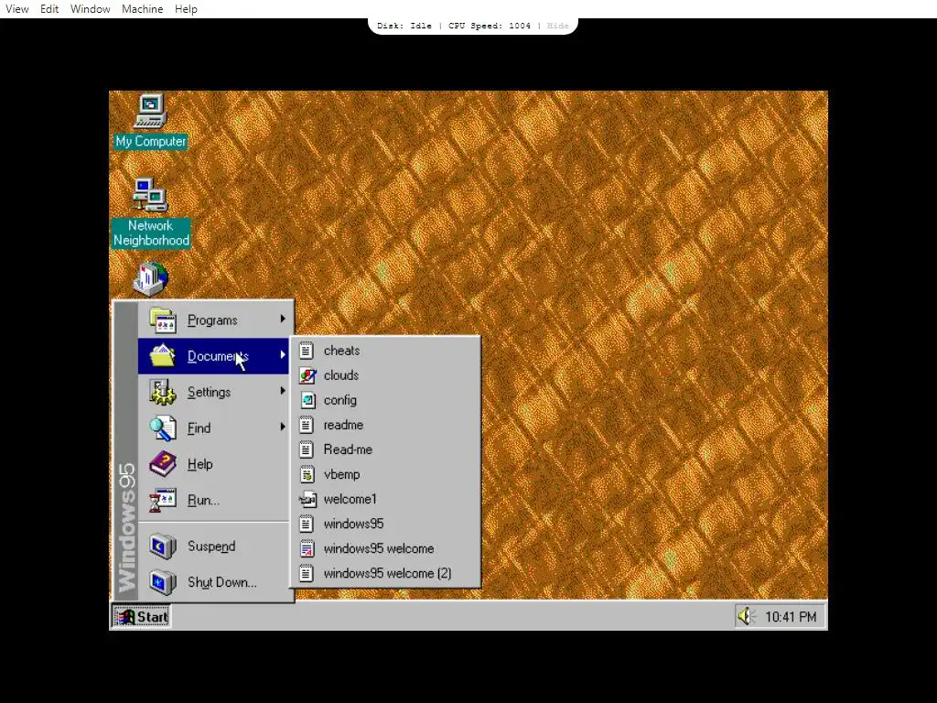Viewport: 937px width, 703px height.
Task: Click the Suspend monitor icon
Action: pyautogui.click(x=163, y=546)
